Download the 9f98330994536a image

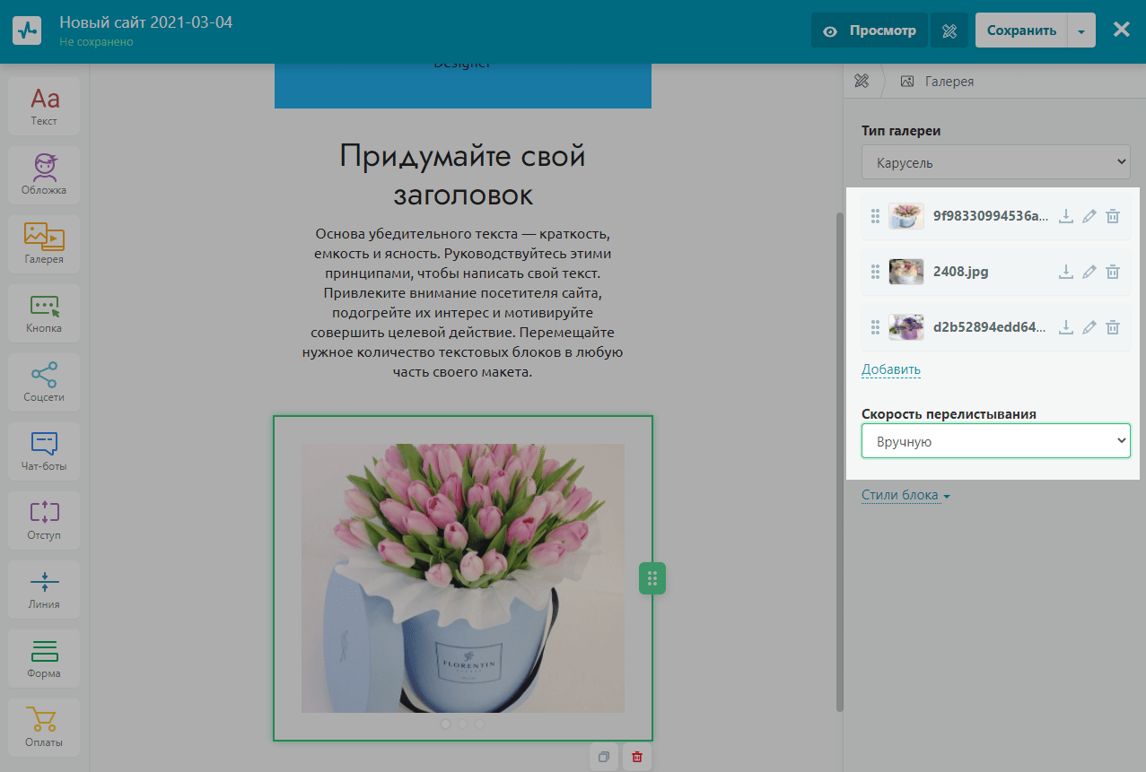[x=1066, y=216]
